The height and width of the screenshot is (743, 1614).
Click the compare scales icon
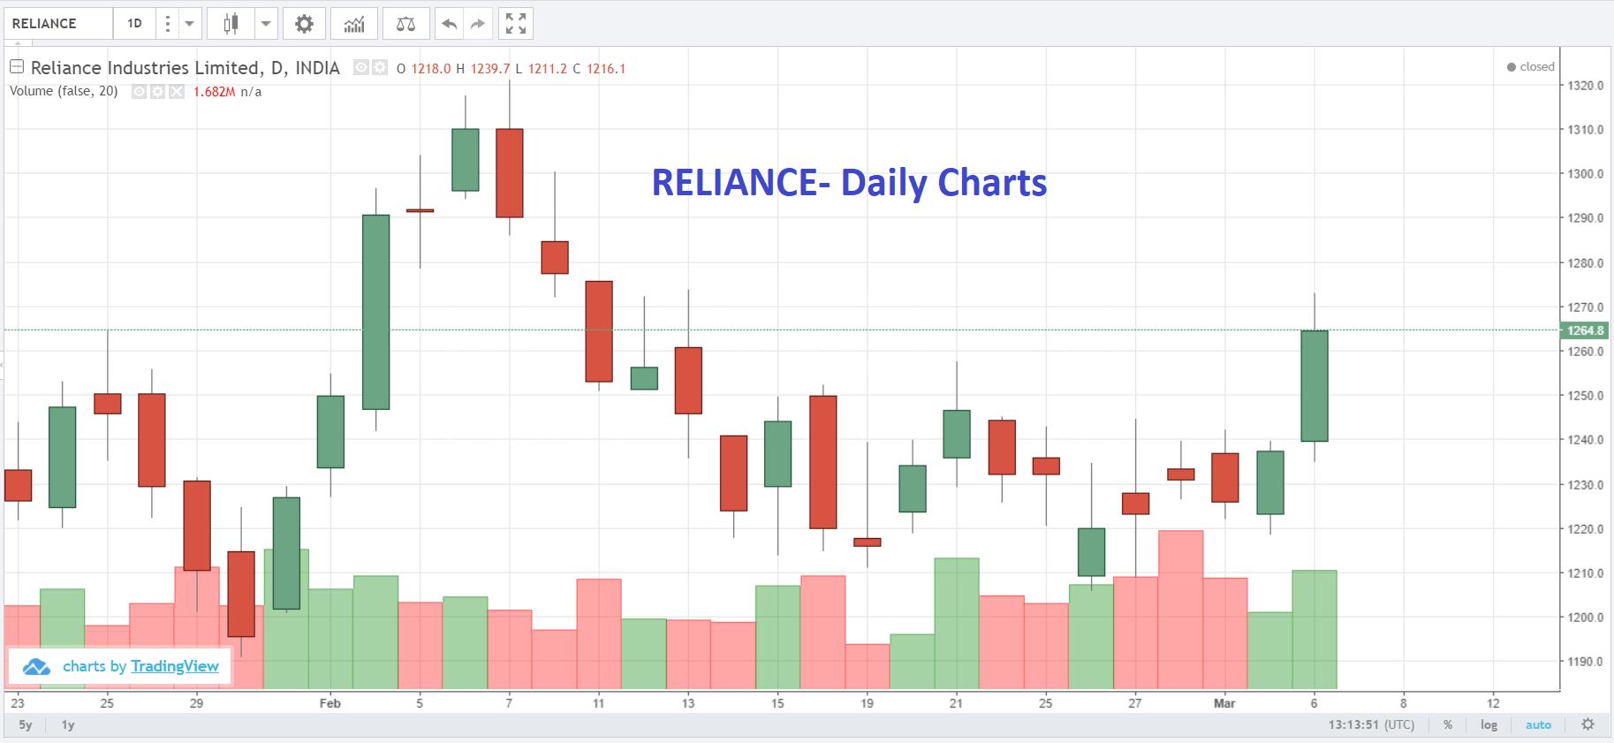(405, 24)
